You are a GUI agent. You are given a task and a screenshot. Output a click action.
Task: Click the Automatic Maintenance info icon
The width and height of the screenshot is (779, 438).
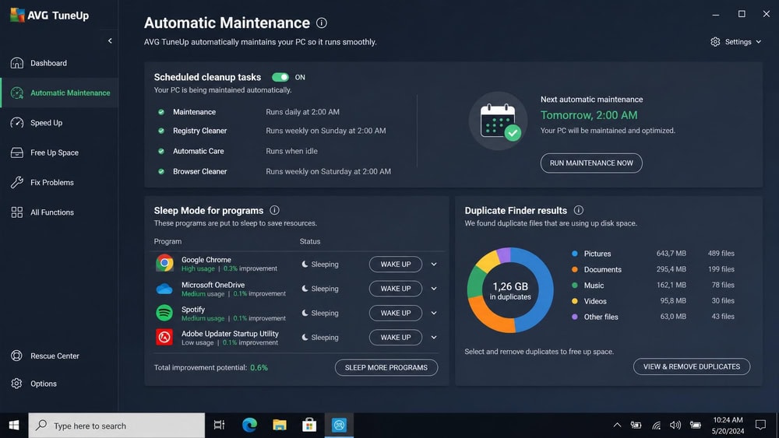(x=322, y=23)
